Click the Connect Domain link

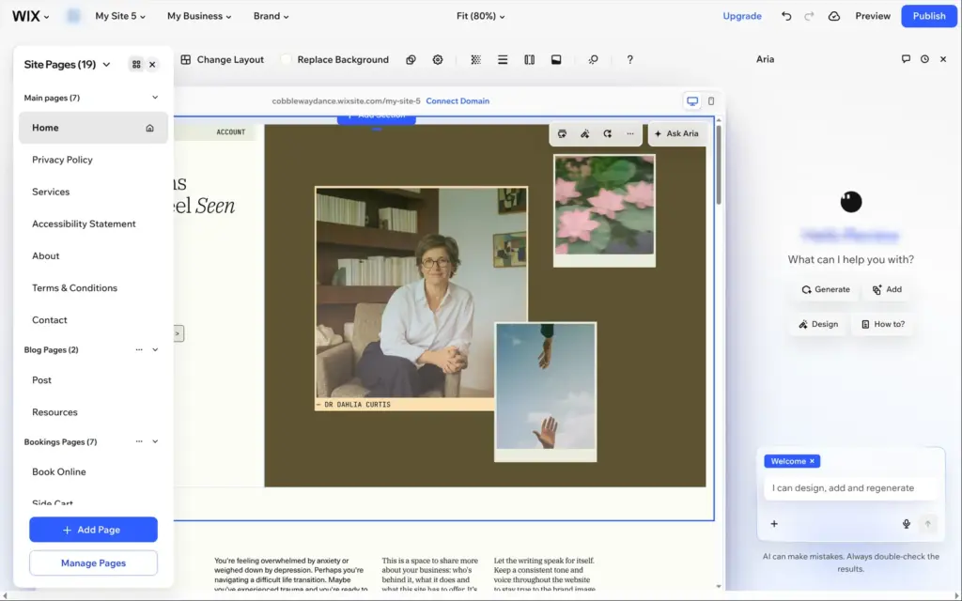[458, 100]
